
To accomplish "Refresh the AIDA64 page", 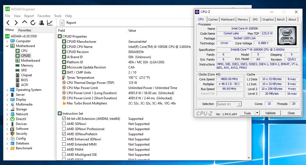I will [x=33, y=23].
